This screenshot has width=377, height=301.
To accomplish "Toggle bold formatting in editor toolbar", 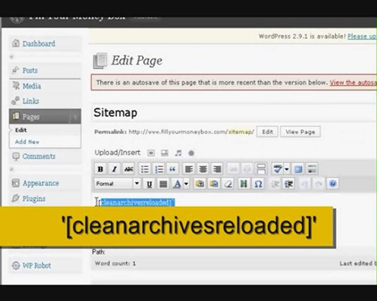I will tap(100, 169).
